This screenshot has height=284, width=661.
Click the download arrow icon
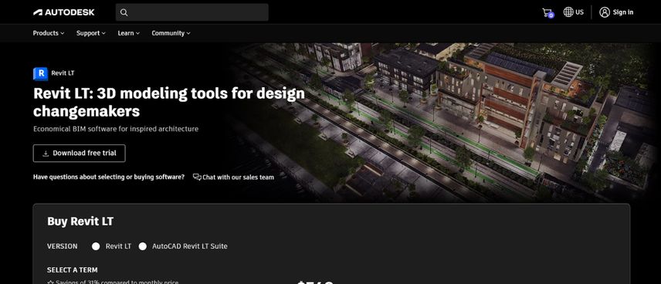pyautogui.click(x=46, y=154)
